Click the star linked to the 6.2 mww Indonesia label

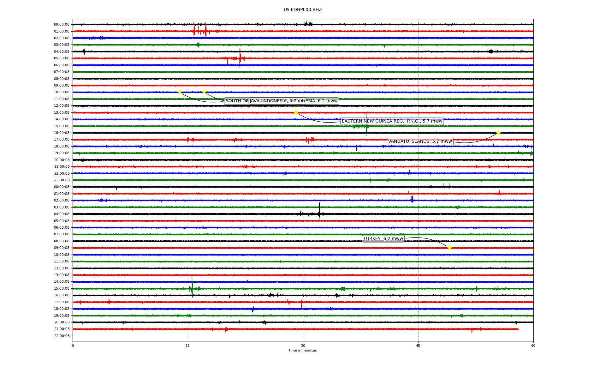(204, 92)
